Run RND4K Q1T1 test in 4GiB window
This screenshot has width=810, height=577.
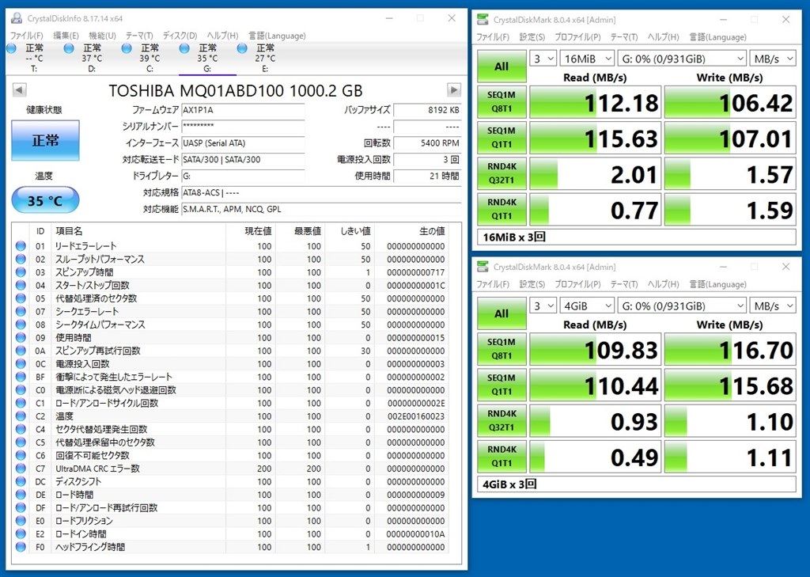[502, 457]
